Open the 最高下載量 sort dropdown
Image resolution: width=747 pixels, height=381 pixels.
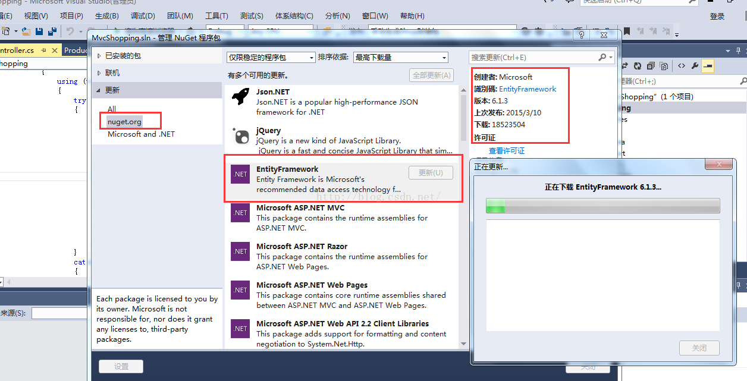[x=400, y=57]
